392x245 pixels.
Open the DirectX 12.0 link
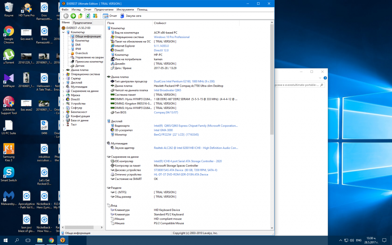(x=161, y=51)
